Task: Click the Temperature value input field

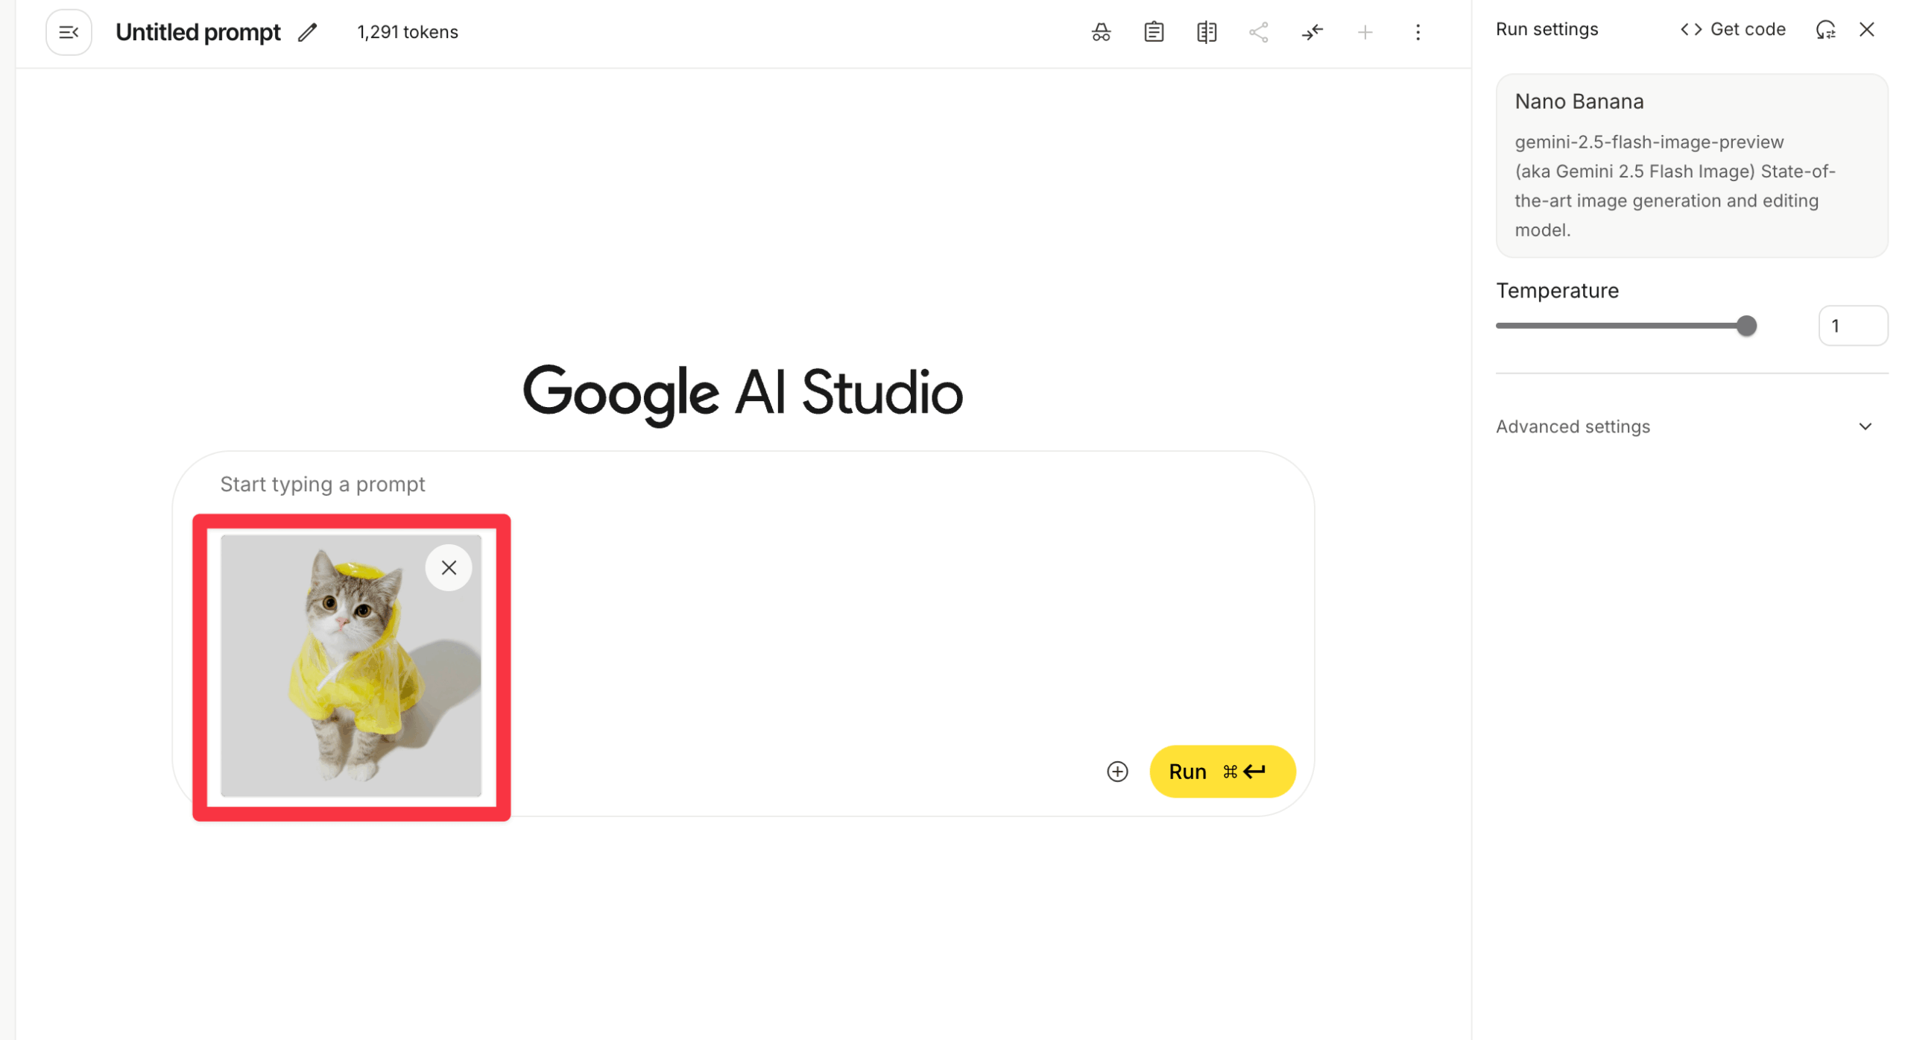Action: (1851, 326)
